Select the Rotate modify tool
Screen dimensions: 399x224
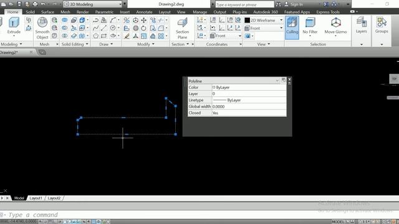(x=144, y=28)
